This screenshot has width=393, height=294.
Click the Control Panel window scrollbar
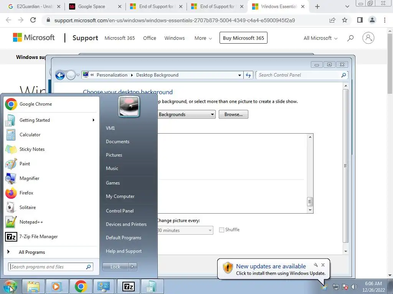[x=346, y=165]
